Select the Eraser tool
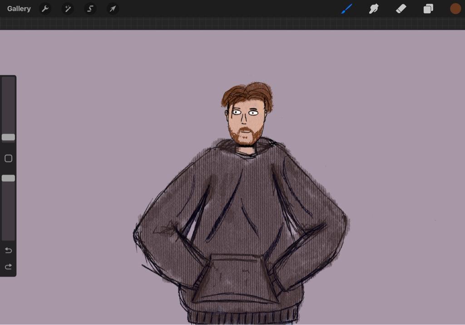The image size is (465, 325). click(x=401, y=9)
